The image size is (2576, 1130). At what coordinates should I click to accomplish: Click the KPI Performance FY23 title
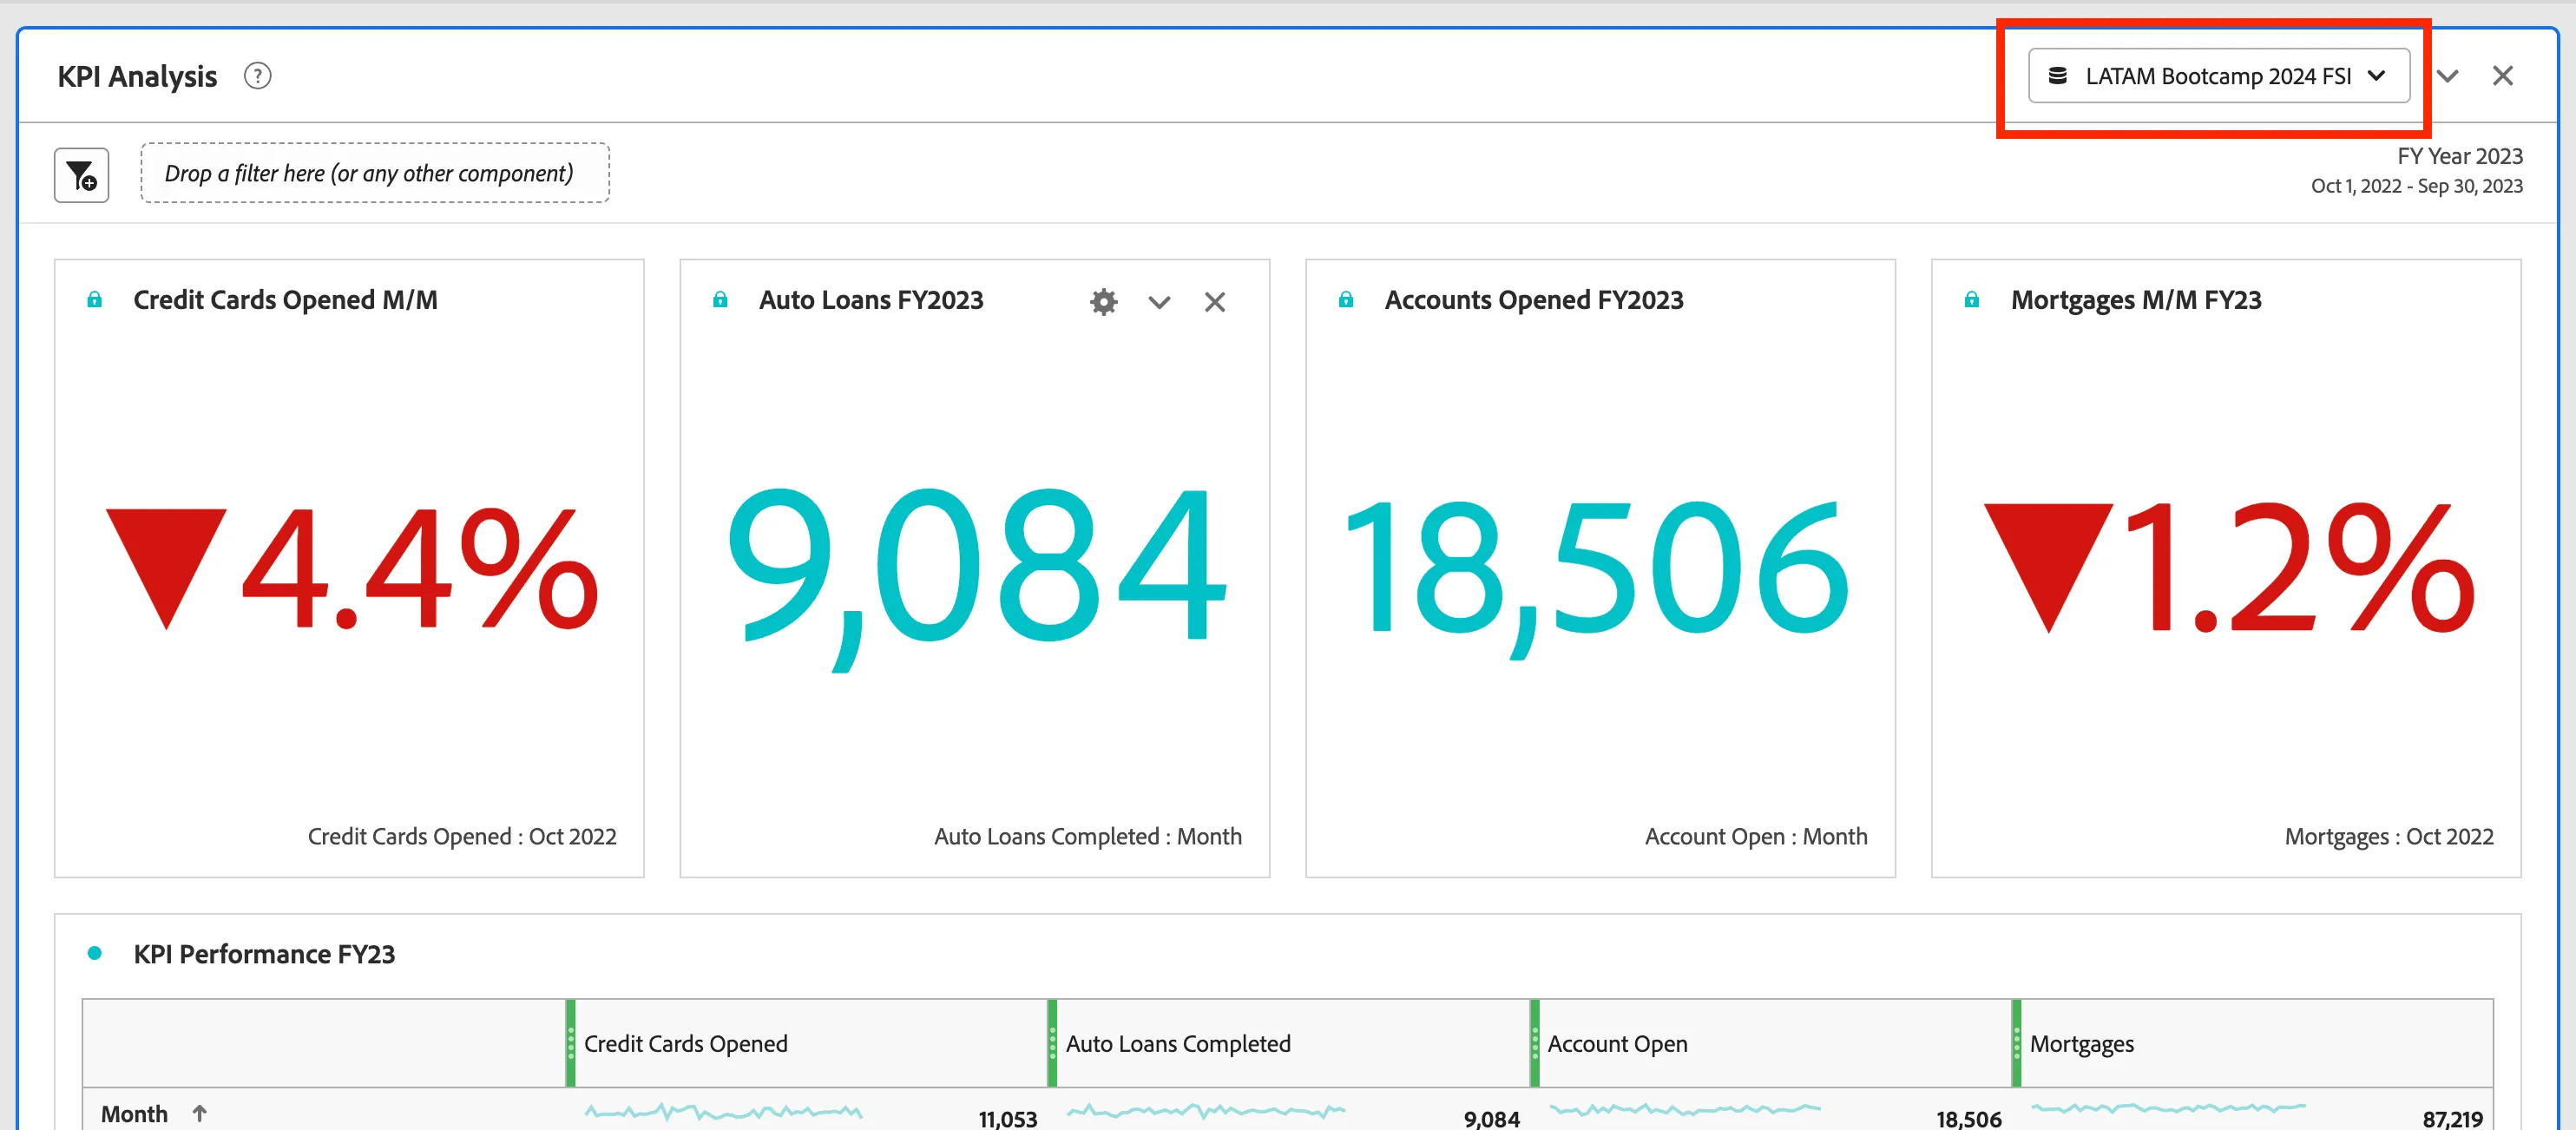pyautogui.click(x=264, y=954)
